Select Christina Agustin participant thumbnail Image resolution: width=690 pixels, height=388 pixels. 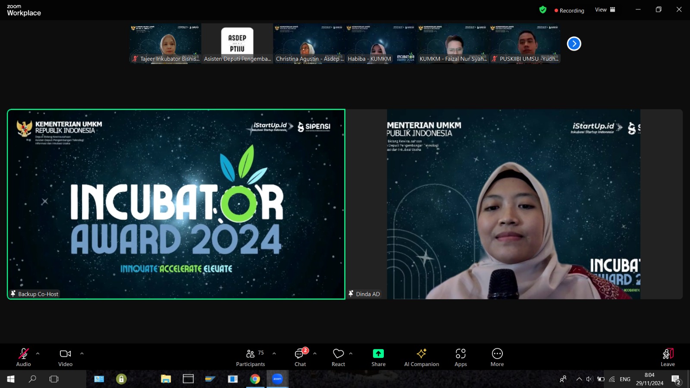click(x=309, y=44)
